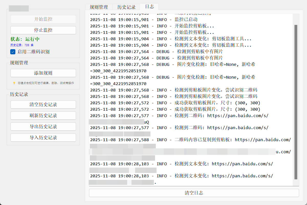The height and width of the screenshot is (205, 307).
Task: Refresh history via 刷新历史记录 button
Action: tap(43, 116)
